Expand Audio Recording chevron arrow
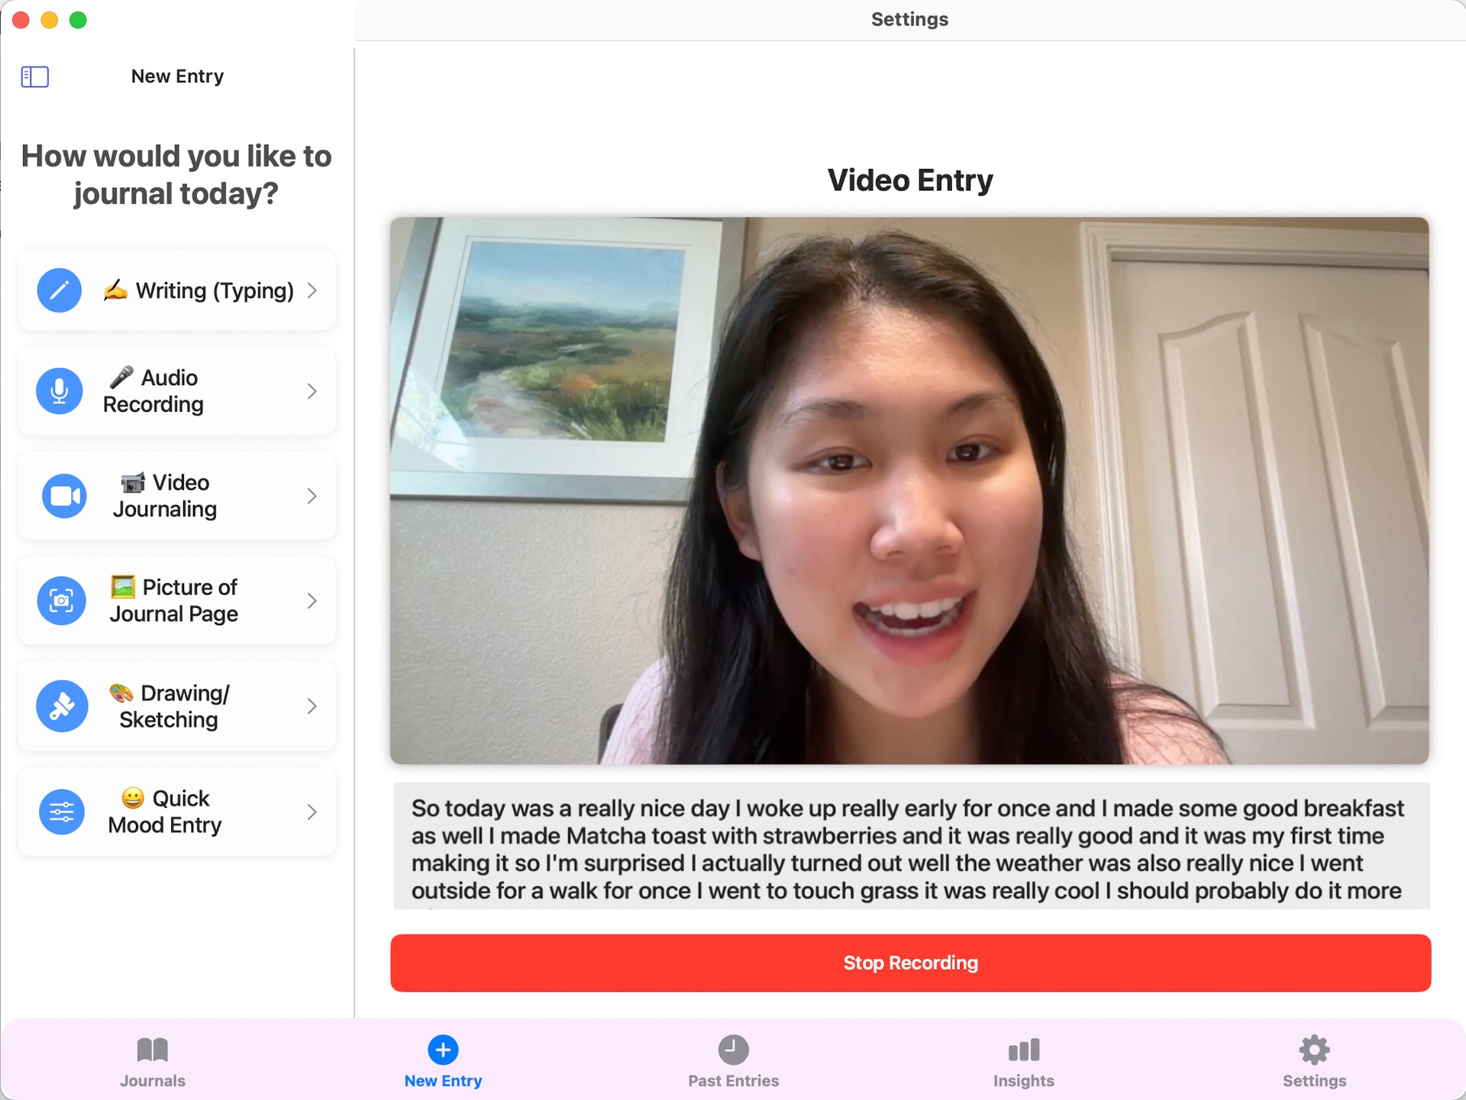The height and width of the screenshot is (1100, 1466). coord(312,391)
